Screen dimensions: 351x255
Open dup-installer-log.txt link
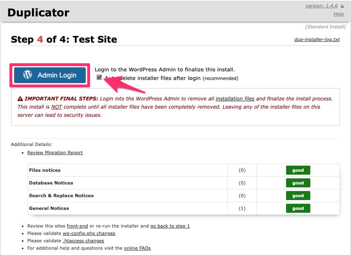pyautogui.click(x=317, y=39)
